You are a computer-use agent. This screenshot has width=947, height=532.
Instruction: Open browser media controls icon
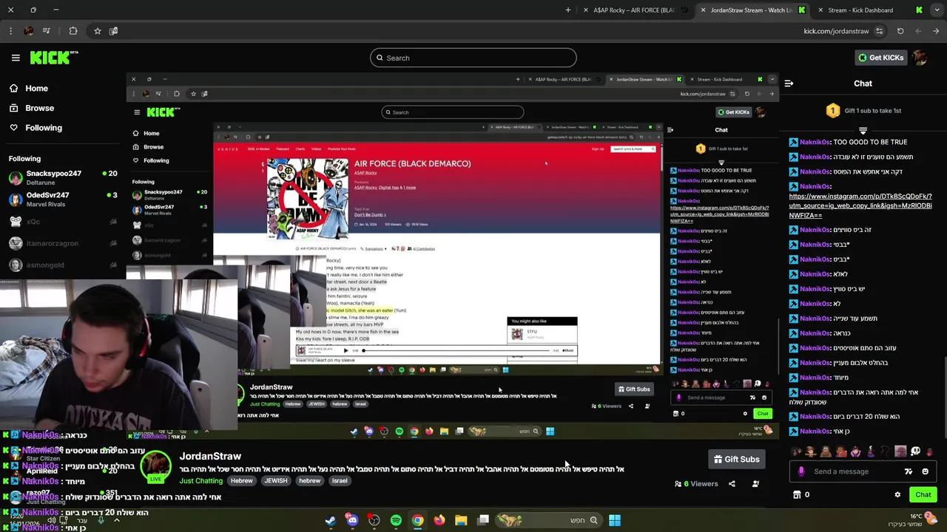pyautogui.click(x=46, y=31)
